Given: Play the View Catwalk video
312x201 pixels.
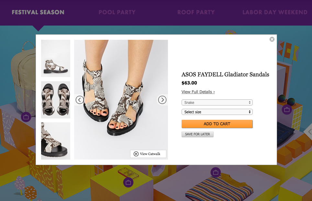Looking at the screenshot, I should (x=148, y=154).
